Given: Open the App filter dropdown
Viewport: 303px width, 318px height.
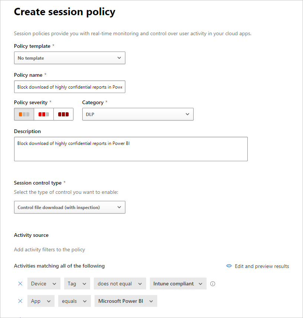Looking at the screenshot, I should point(41,301).
